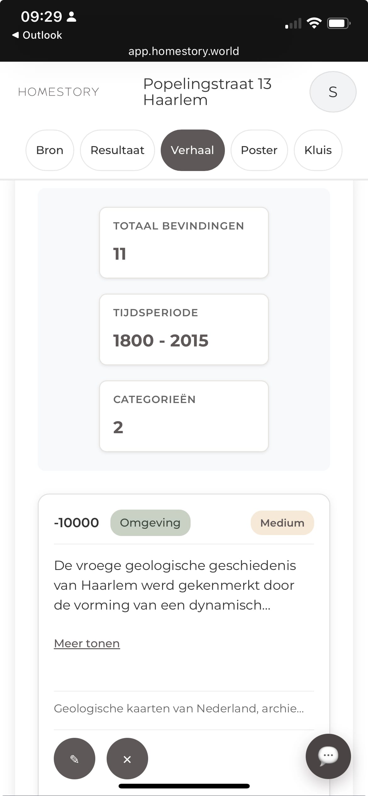Select the Totaal Bevindingen card

(x=184, y=242)
